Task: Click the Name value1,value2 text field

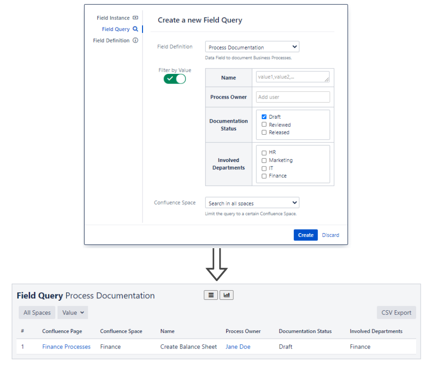Action: [x=293, y=77]
